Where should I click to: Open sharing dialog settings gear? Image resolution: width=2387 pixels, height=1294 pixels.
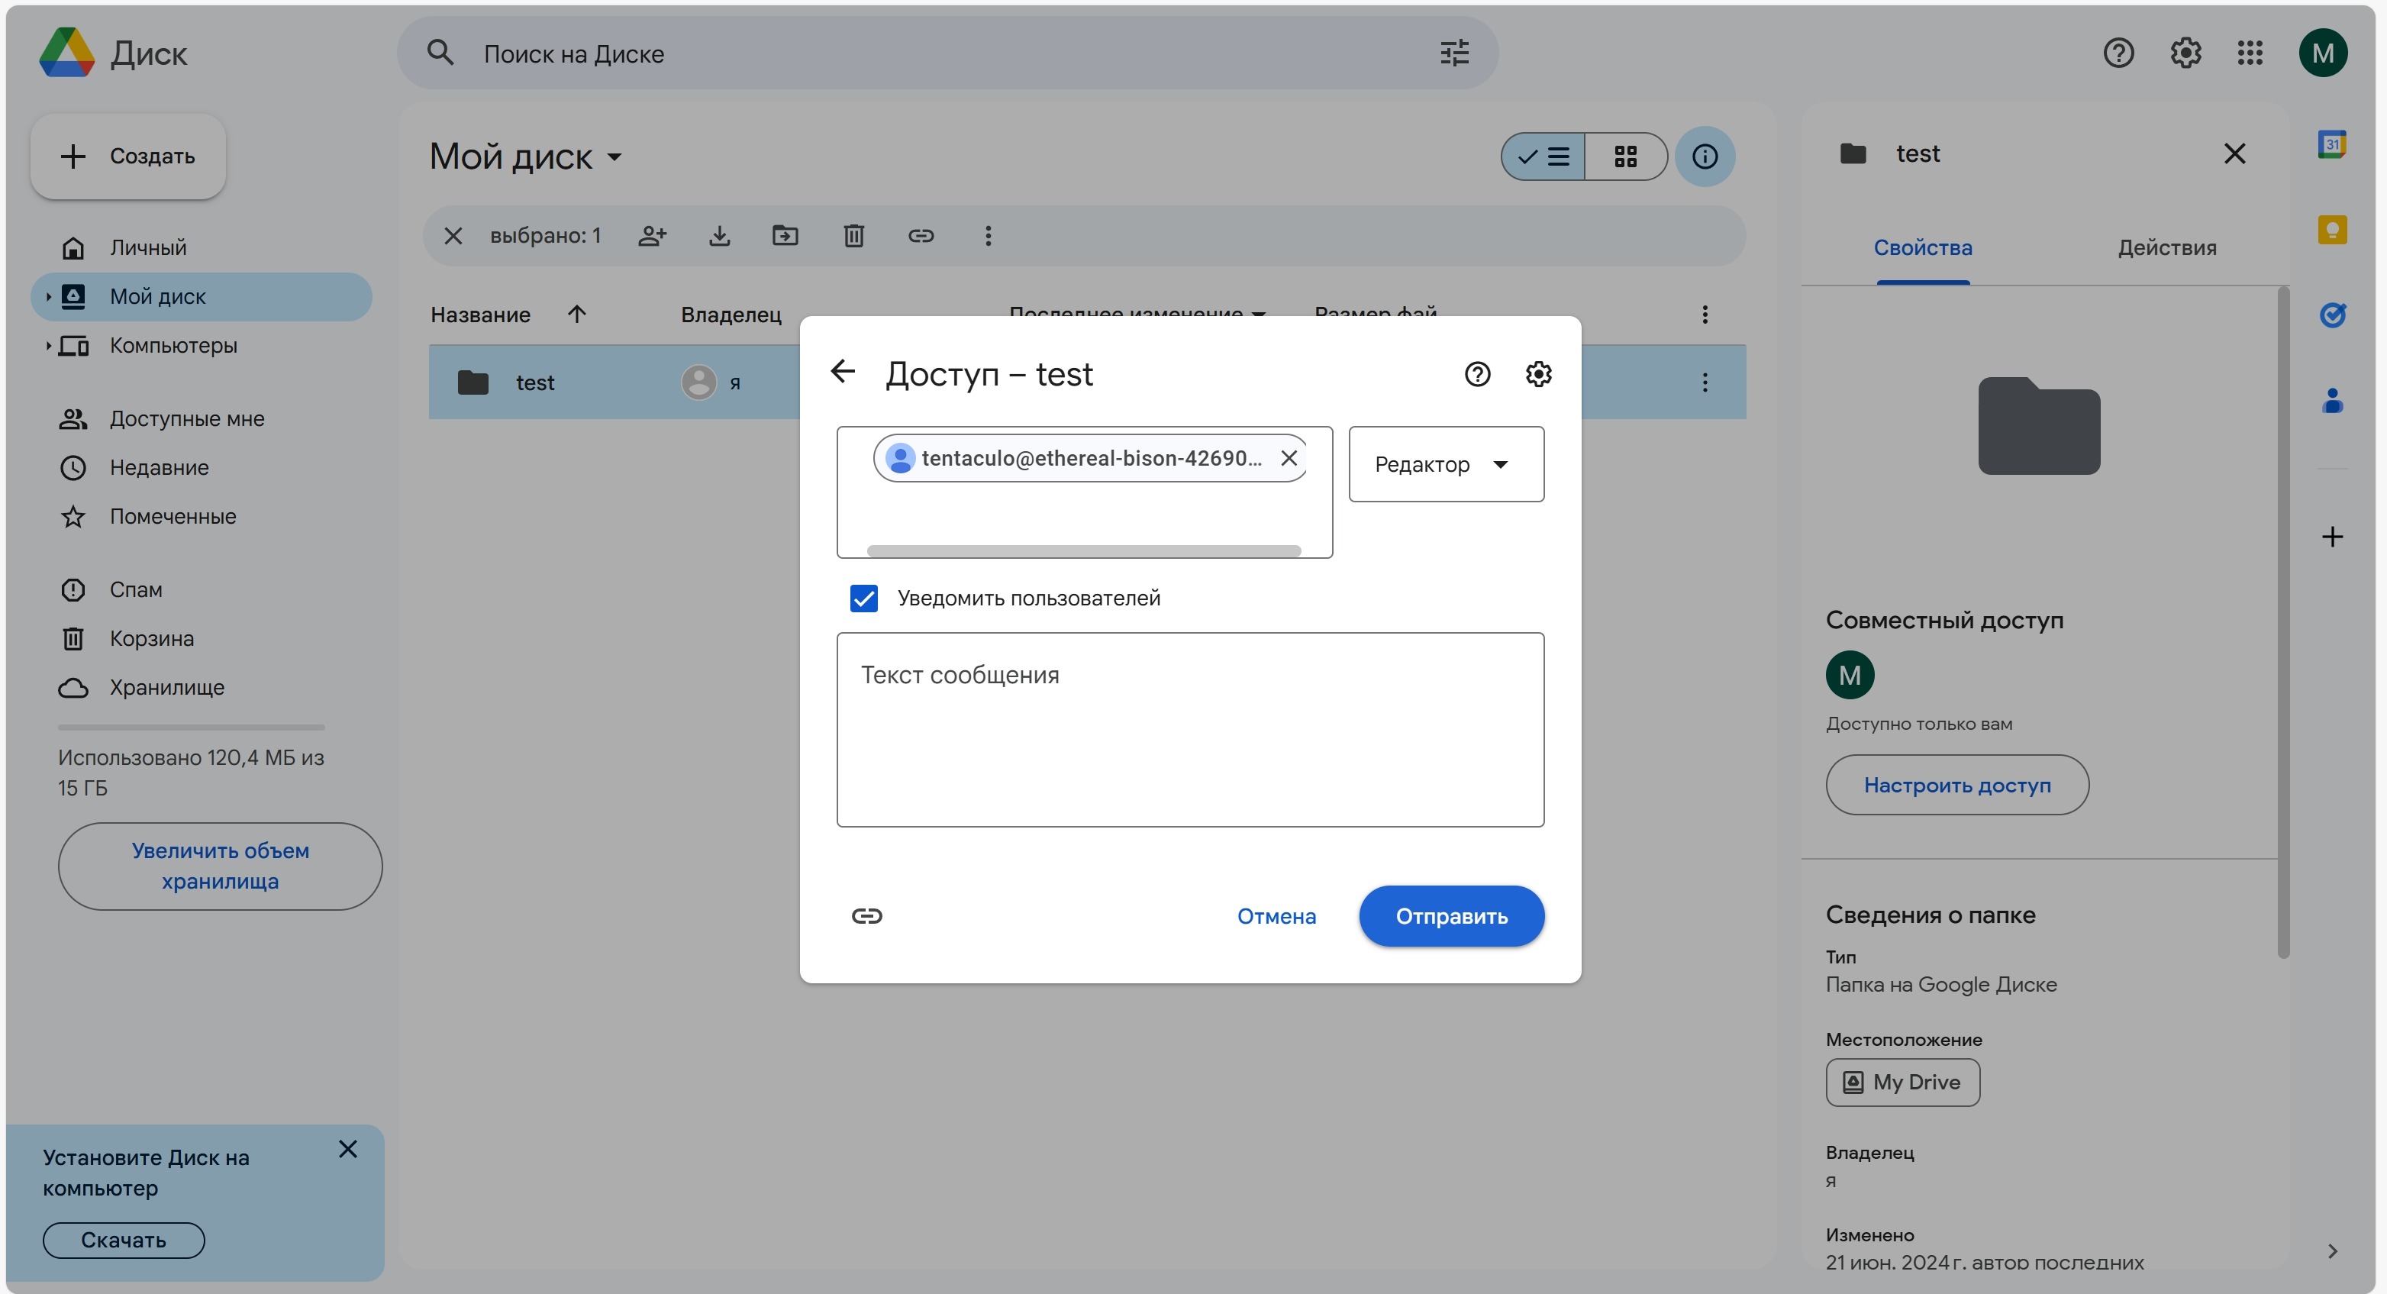1538,373
